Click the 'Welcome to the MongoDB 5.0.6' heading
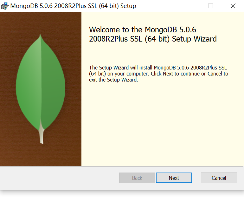Screen dimensions: 244x203 click(x=153, y=34)
